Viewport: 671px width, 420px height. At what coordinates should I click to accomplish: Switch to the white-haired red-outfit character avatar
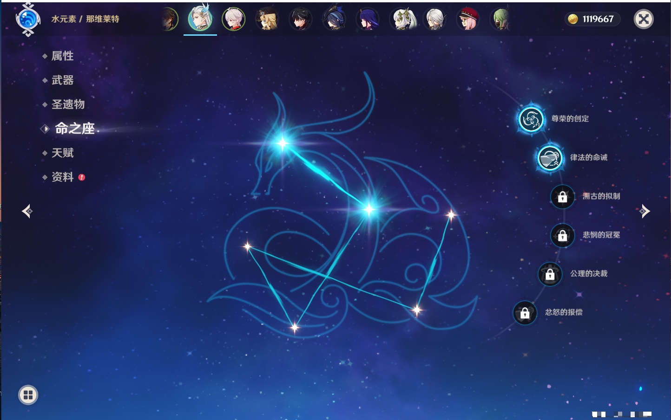[233, 19]
